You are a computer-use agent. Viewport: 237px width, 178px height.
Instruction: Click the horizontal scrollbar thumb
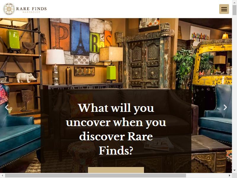point(95,176)
